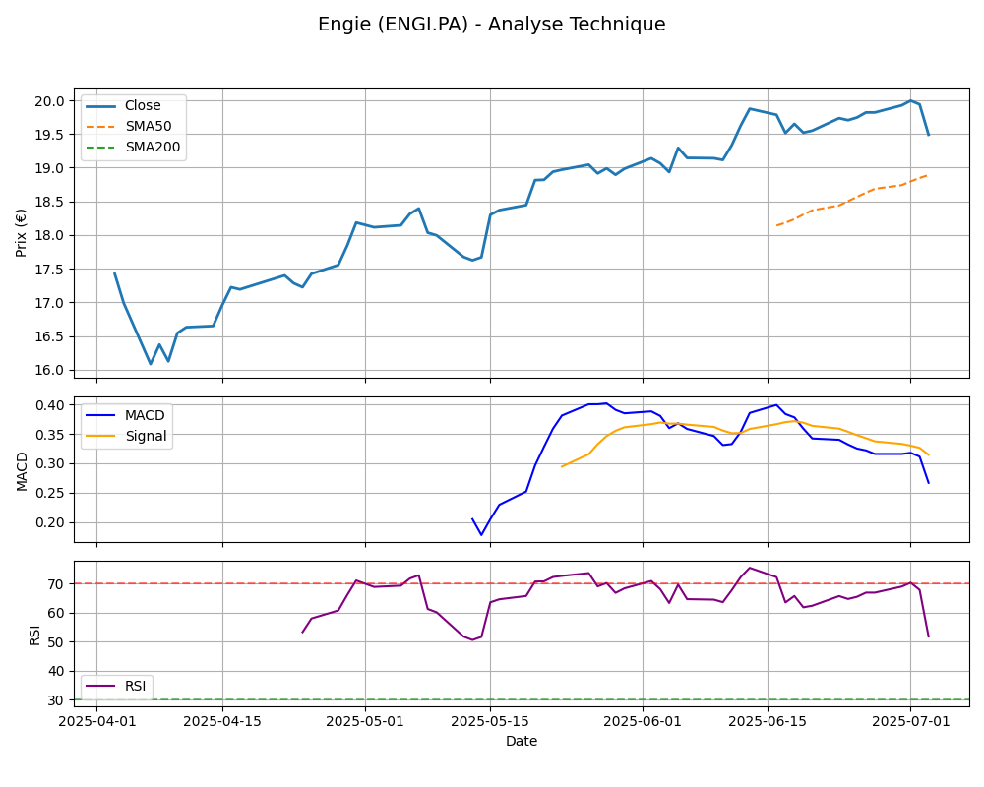Screen dimensions: 984x787
Task: Click the 'Close' legend entry in price chart
Action: click(123, 105)
